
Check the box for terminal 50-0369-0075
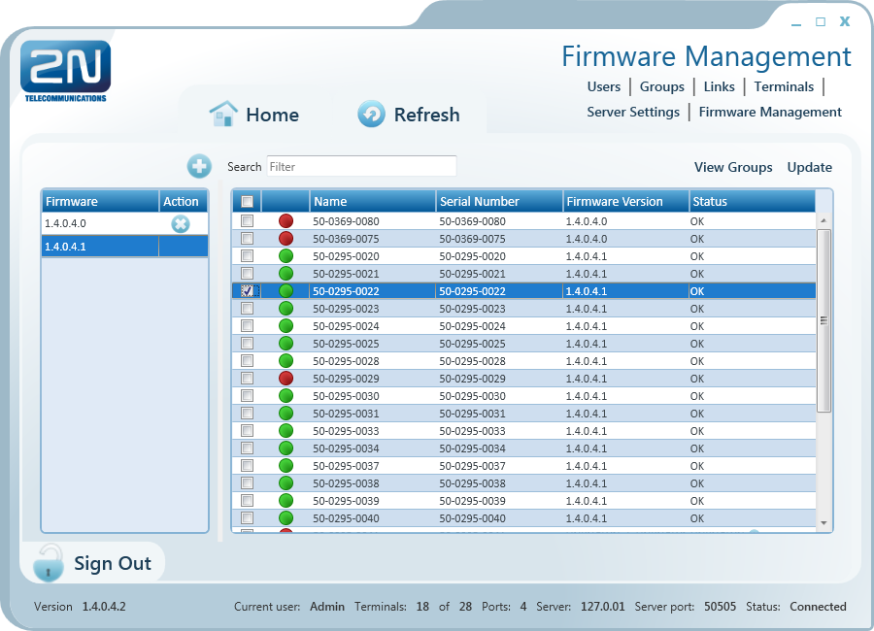pyautogui.click(x=247, y=238)
